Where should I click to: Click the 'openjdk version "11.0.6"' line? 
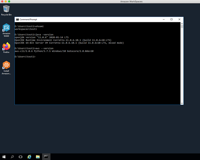click(42, 37)
